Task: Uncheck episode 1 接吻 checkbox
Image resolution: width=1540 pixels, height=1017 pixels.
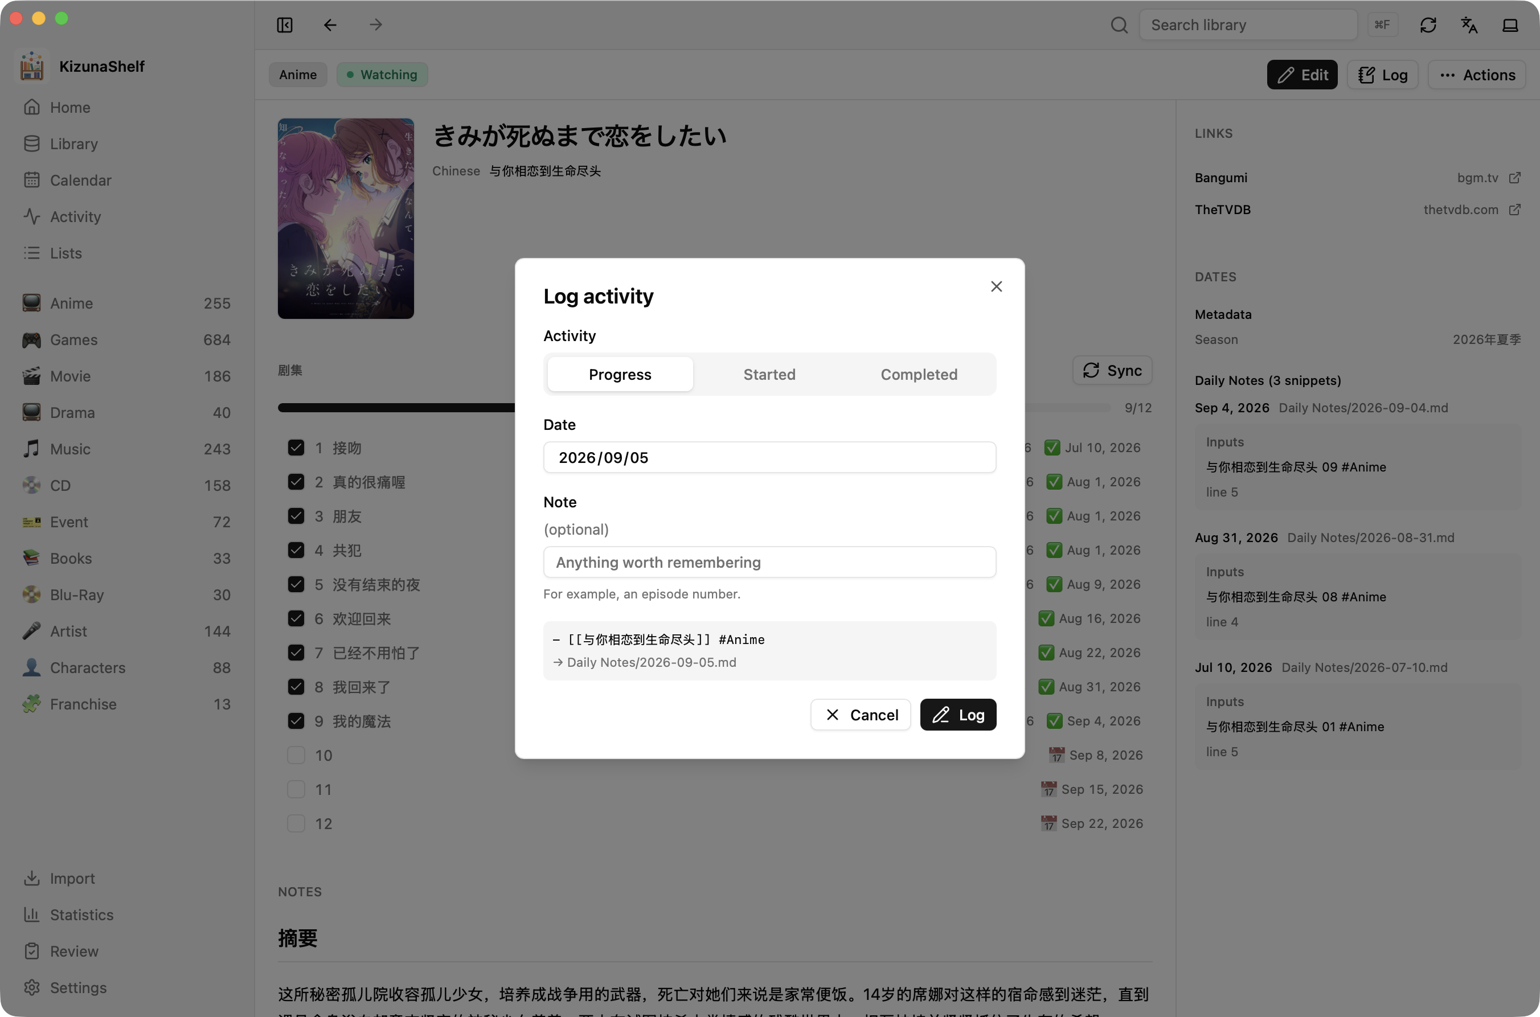Action: [296, 448]
